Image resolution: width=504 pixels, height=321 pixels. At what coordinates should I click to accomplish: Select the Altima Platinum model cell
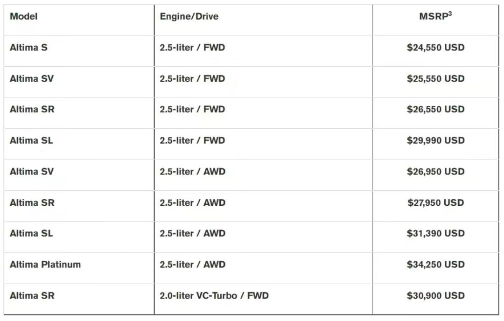tap(45, 264)
